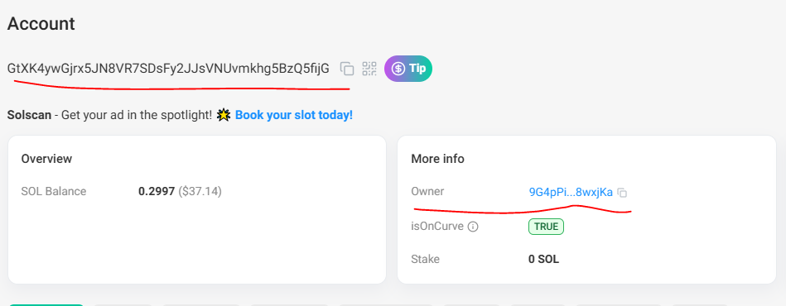Screen dimensions: 786x306
Task: Click the green TRUE badge
Action: 546,227
